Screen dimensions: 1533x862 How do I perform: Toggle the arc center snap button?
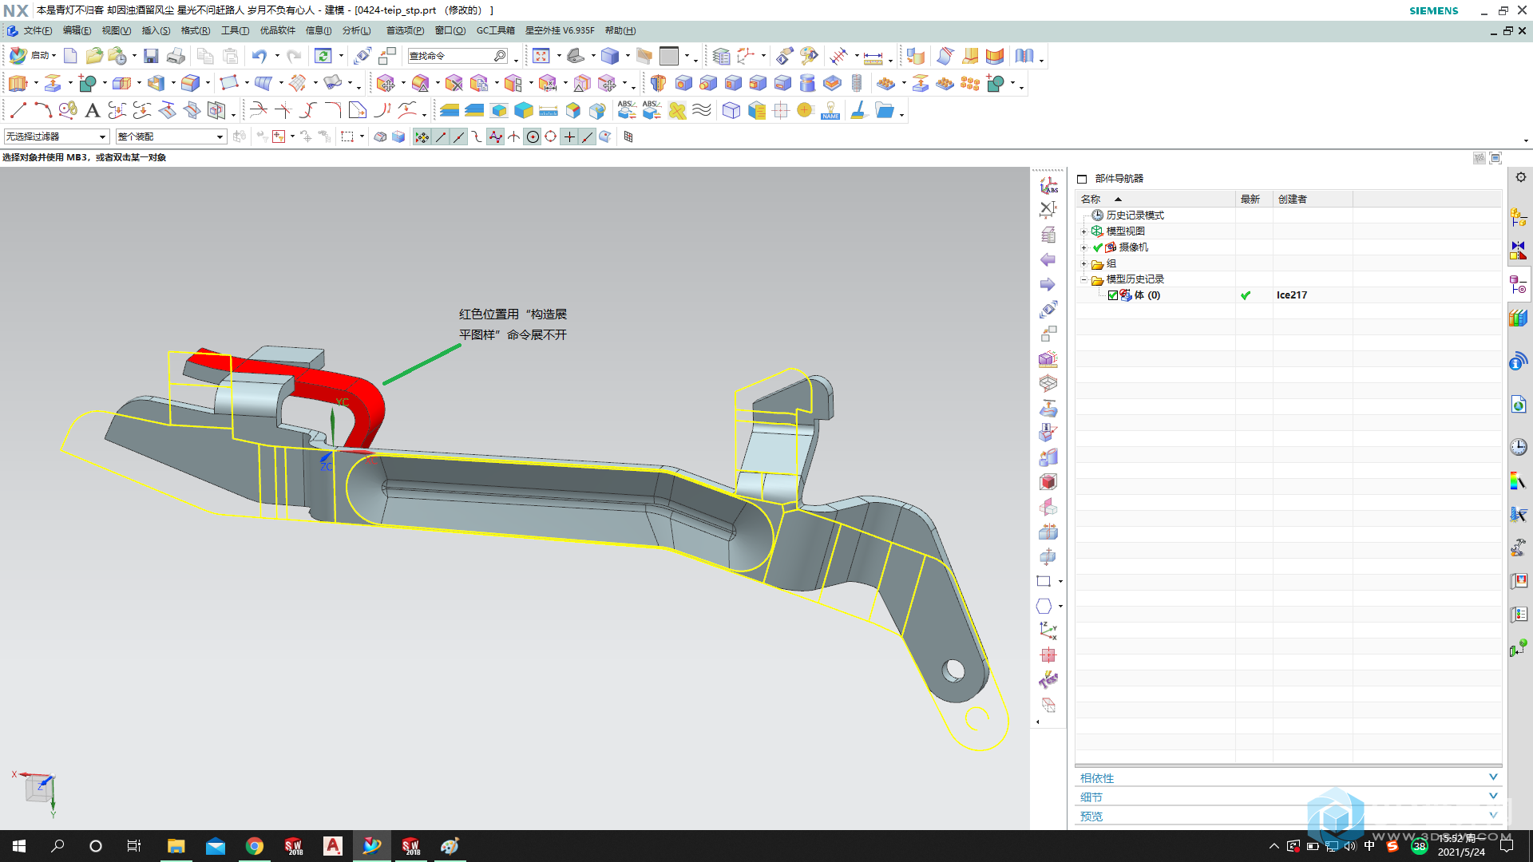tap(533, 137)
